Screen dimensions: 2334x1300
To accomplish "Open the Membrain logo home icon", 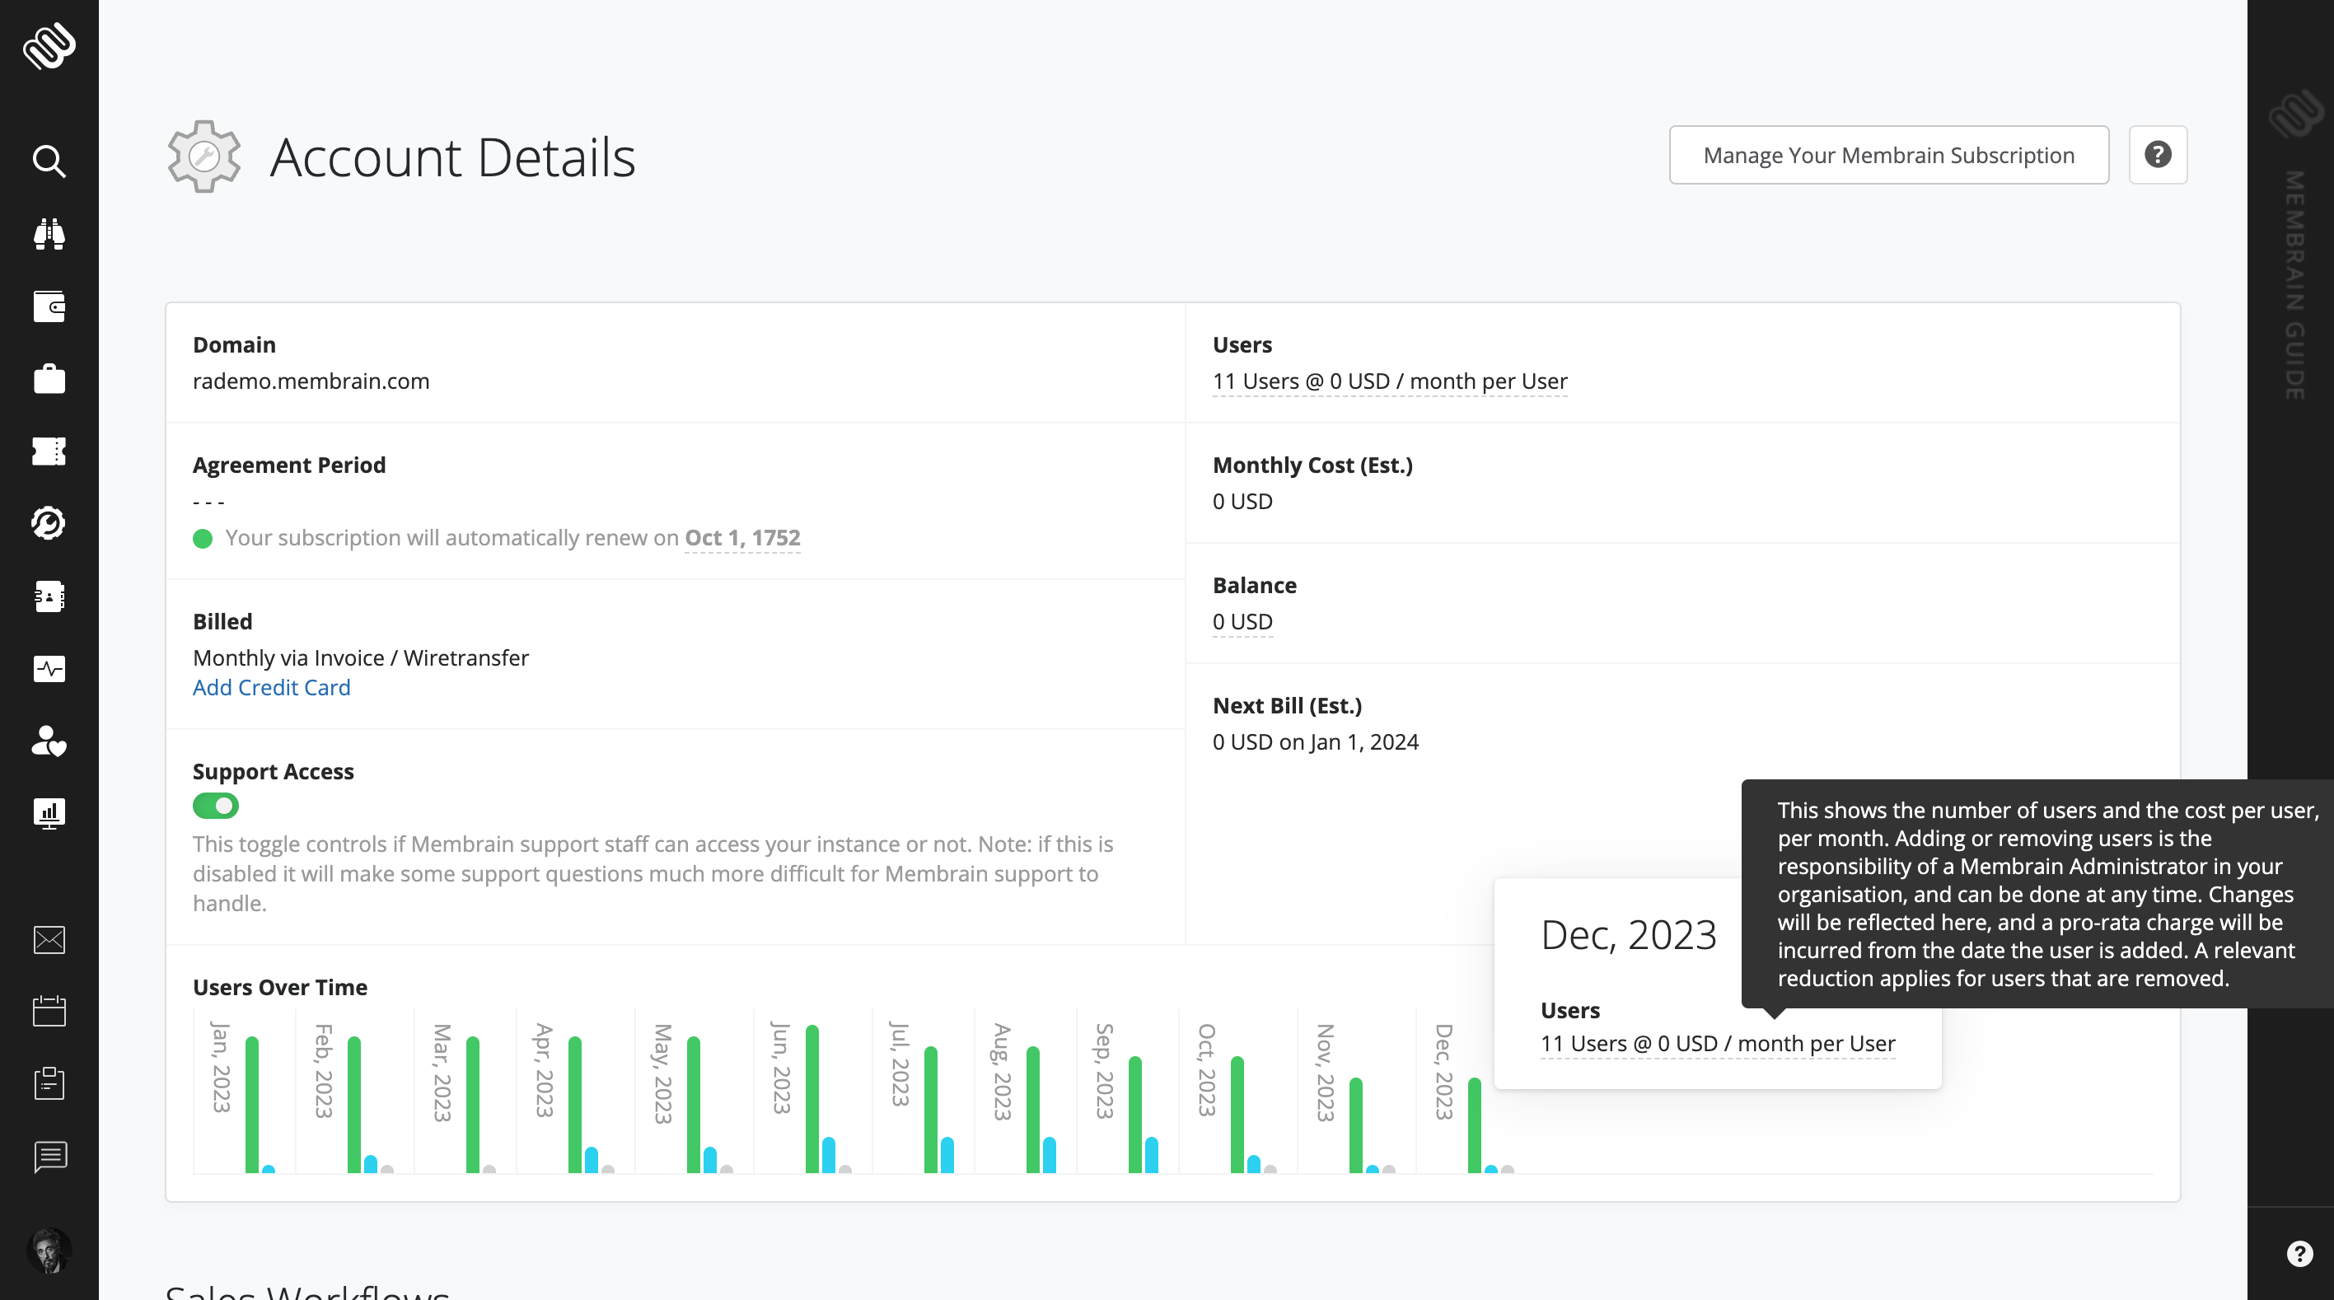I will pos(49,45).
